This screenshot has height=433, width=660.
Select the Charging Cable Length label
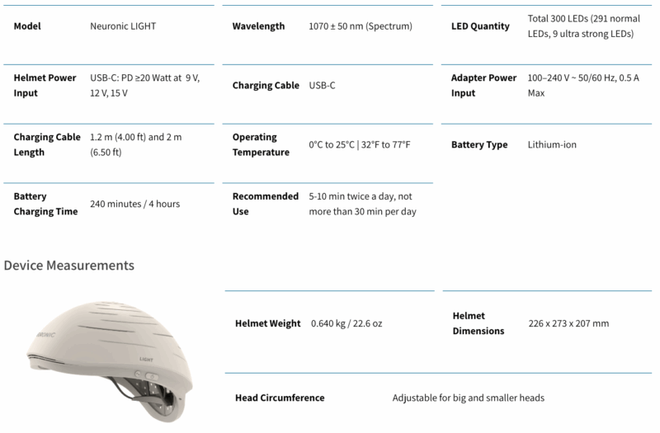[x=47, y=145]
